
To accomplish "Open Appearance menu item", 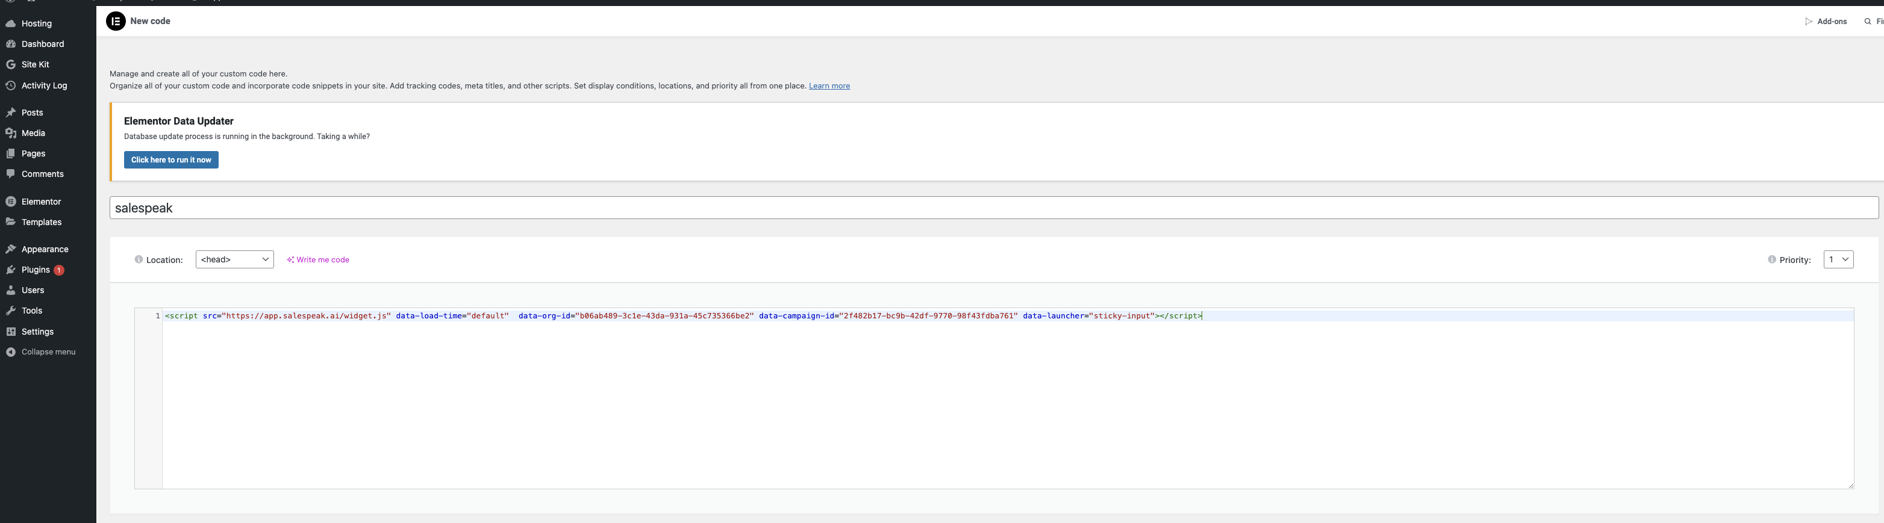I will tap(48, 249).
